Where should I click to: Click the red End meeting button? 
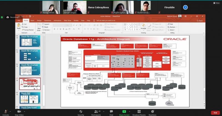[215, 113]
